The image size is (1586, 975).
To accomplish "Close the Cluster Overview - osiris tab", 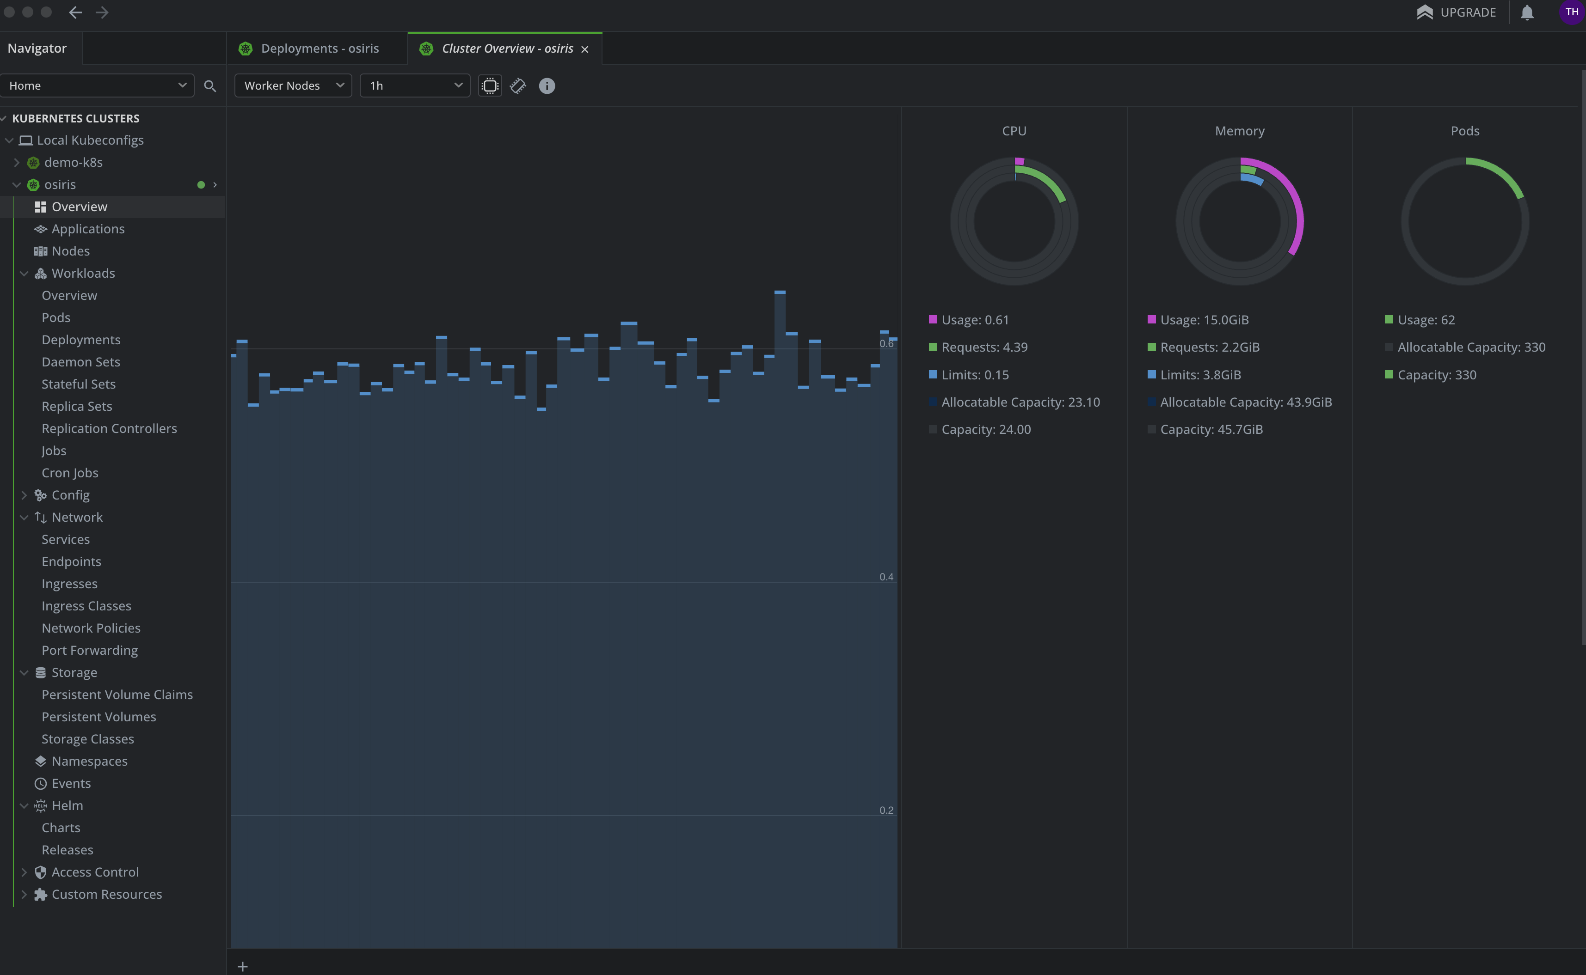I will pos(584,49).
